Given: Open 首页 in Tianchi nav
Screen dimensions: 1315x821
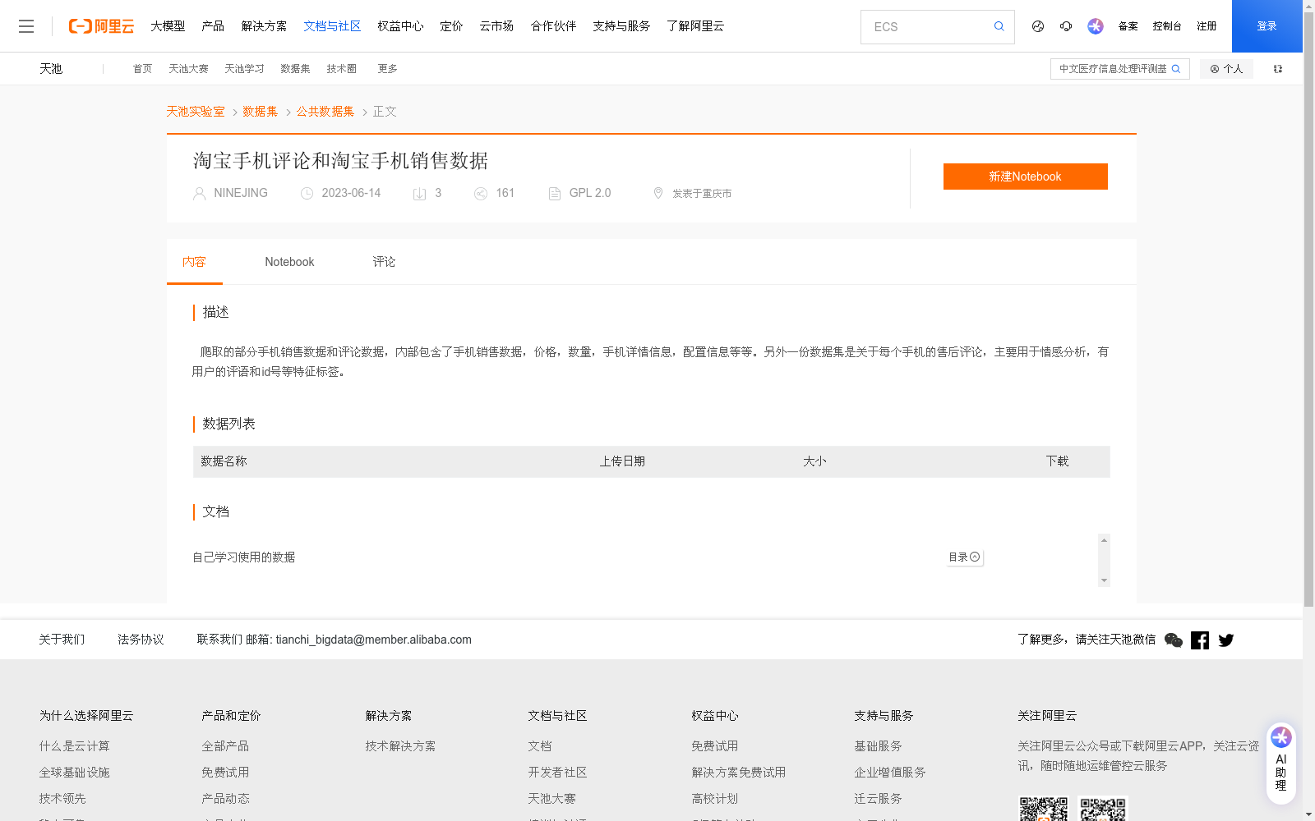Looking at the screenshot, I should point(142,69).
